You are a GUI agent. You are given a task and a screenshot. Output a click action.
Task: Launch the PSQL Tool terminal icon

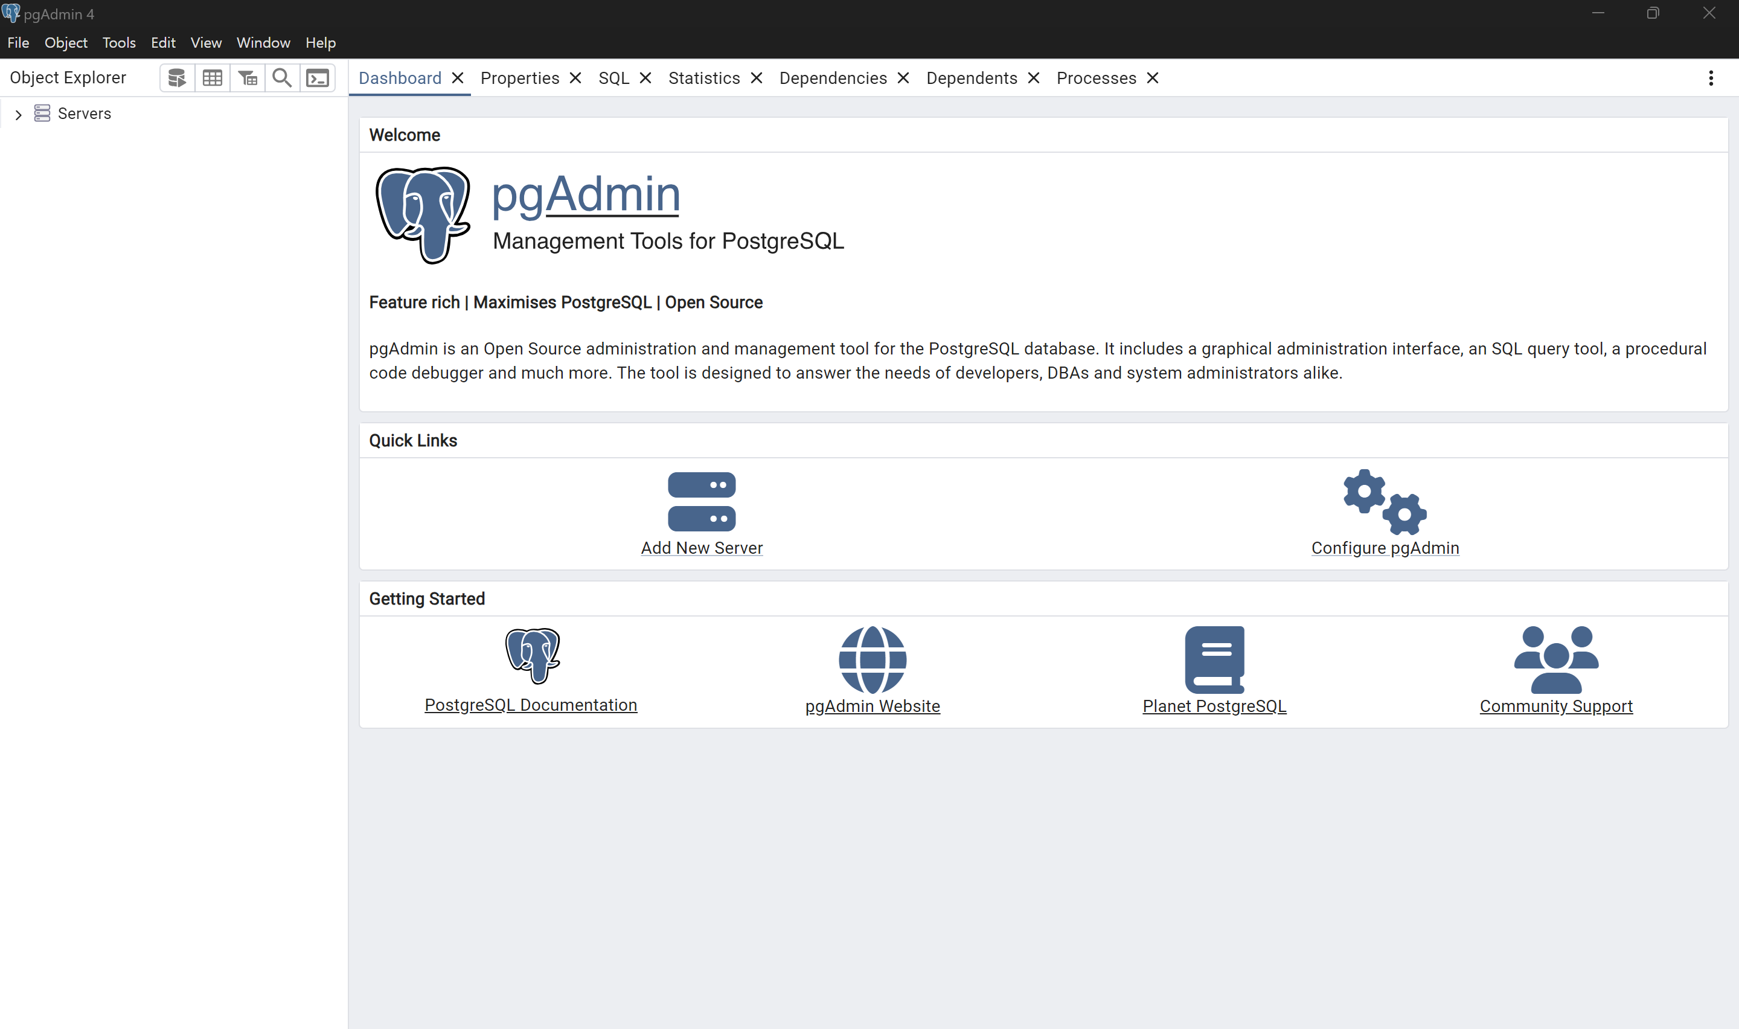[x=318, y=78]
